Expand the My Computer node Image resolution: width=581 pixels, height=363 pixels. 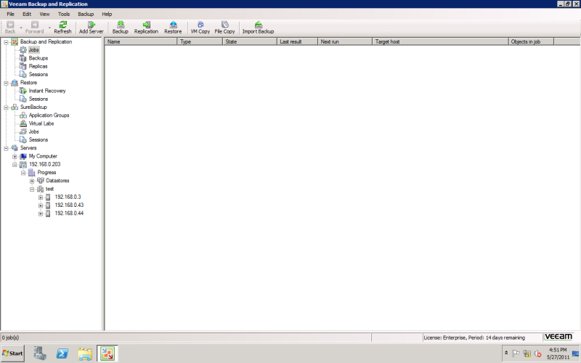coord(15,156)
